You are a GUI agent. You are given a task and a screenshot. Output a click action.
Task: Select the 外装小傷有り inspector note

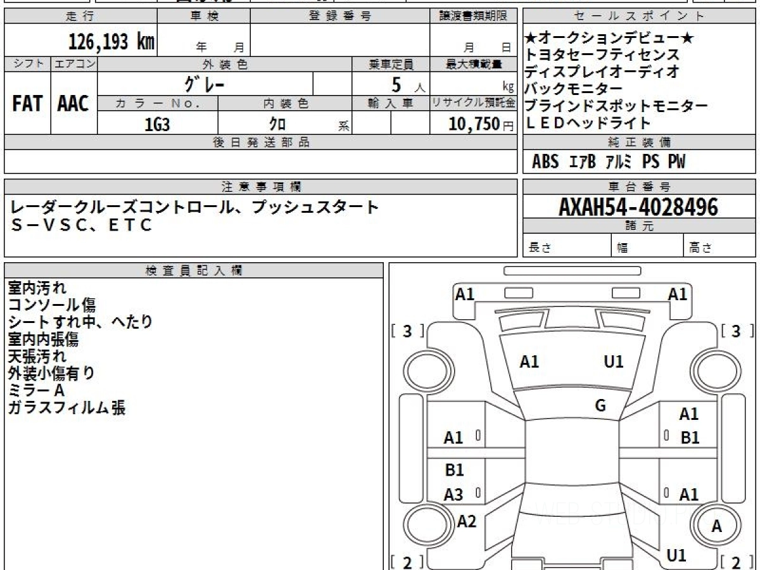click(x=51, y=374)
